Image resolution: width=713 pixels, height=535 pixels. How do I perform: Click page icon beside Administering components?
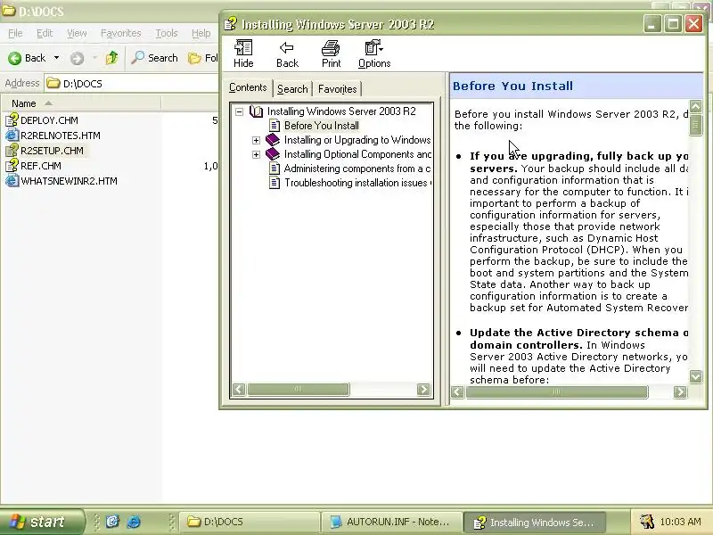(x=275, y=169)
